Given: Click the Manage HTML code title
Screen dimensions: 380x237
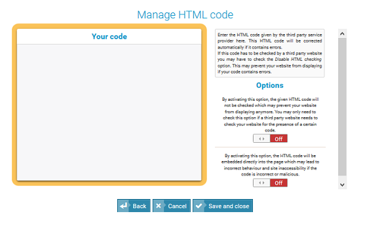Looking at the screenshot, I should click(x=185, y=15).
